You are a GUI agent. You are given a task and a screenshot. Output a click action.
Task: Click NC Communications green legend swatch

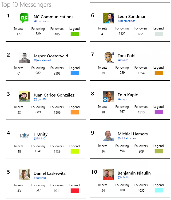point(75,34)
